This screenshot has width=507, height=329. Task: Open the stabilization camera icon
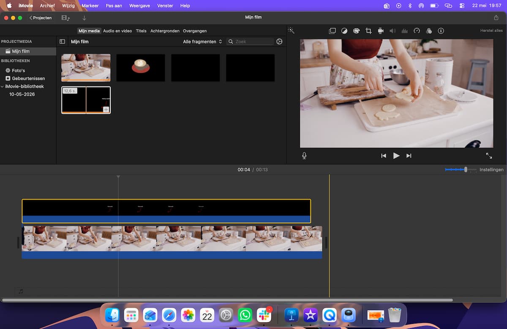[381, 31]
